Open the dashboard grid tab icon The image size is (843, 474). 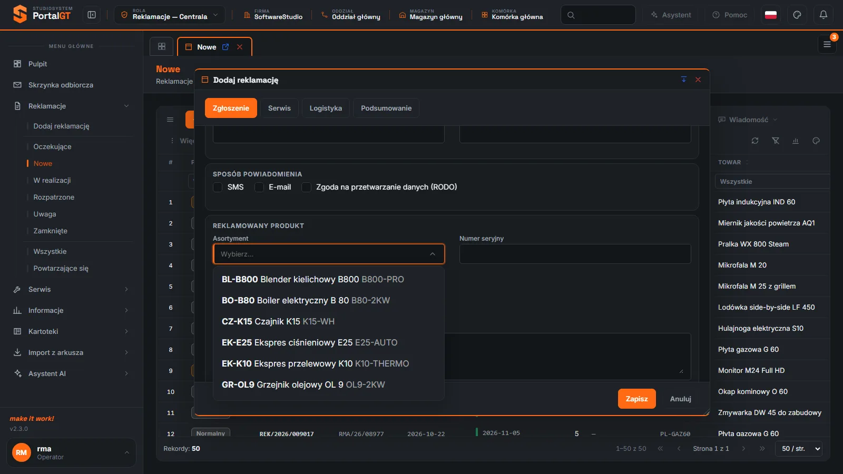coord(162,46)
